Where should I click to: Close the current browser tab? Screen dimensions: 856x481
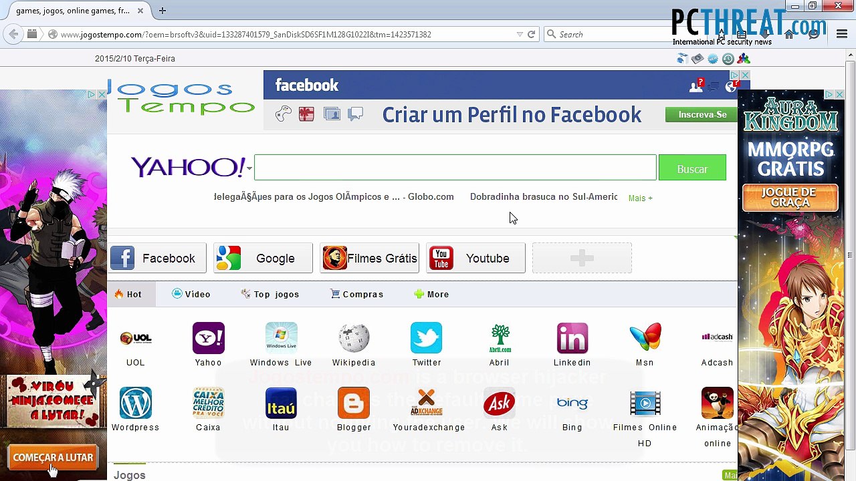tap(140, 11)
